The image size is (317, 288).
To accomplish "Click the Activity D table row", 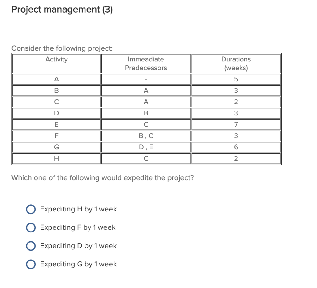I will [56, 113].
